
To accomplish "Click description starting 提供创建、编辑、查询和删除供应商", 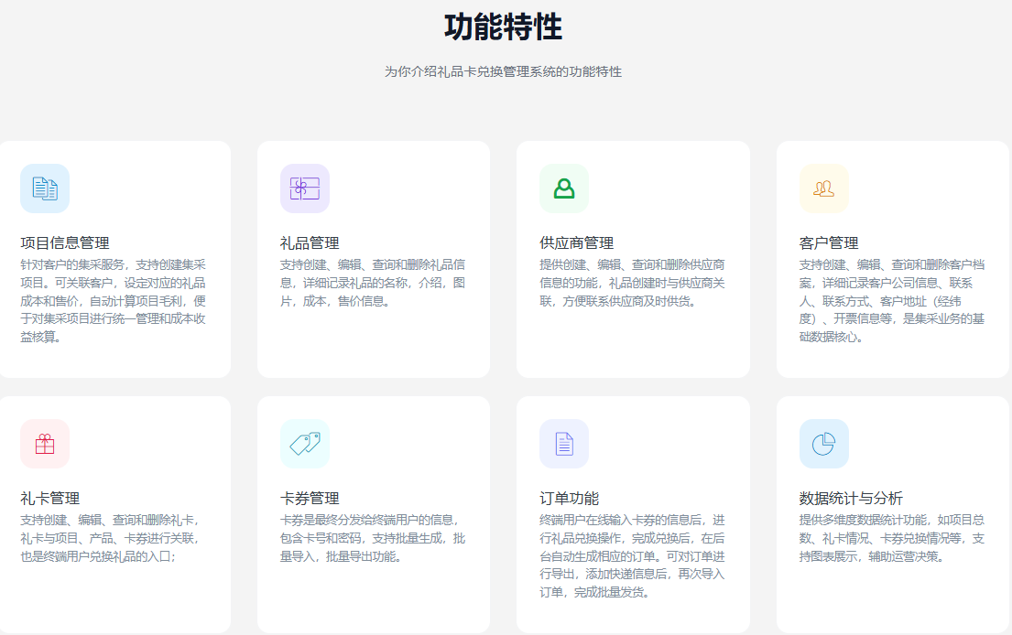I will point(633,283).
